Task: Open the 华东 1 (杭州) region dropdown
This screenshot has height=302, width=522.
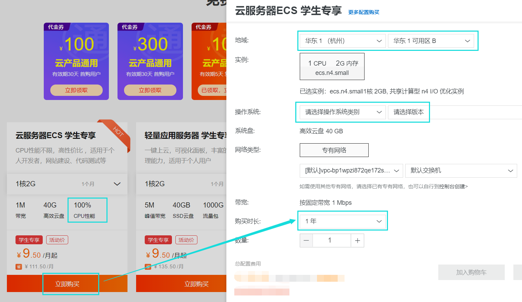Action: click(343, 41)
